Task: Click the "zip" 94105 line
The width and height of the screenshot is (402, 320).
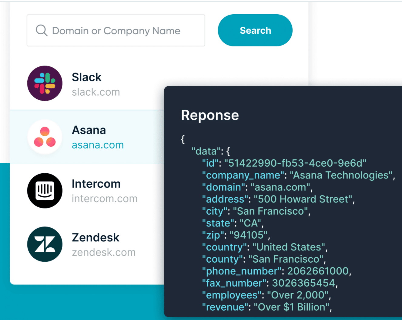Action: point(236,235)
